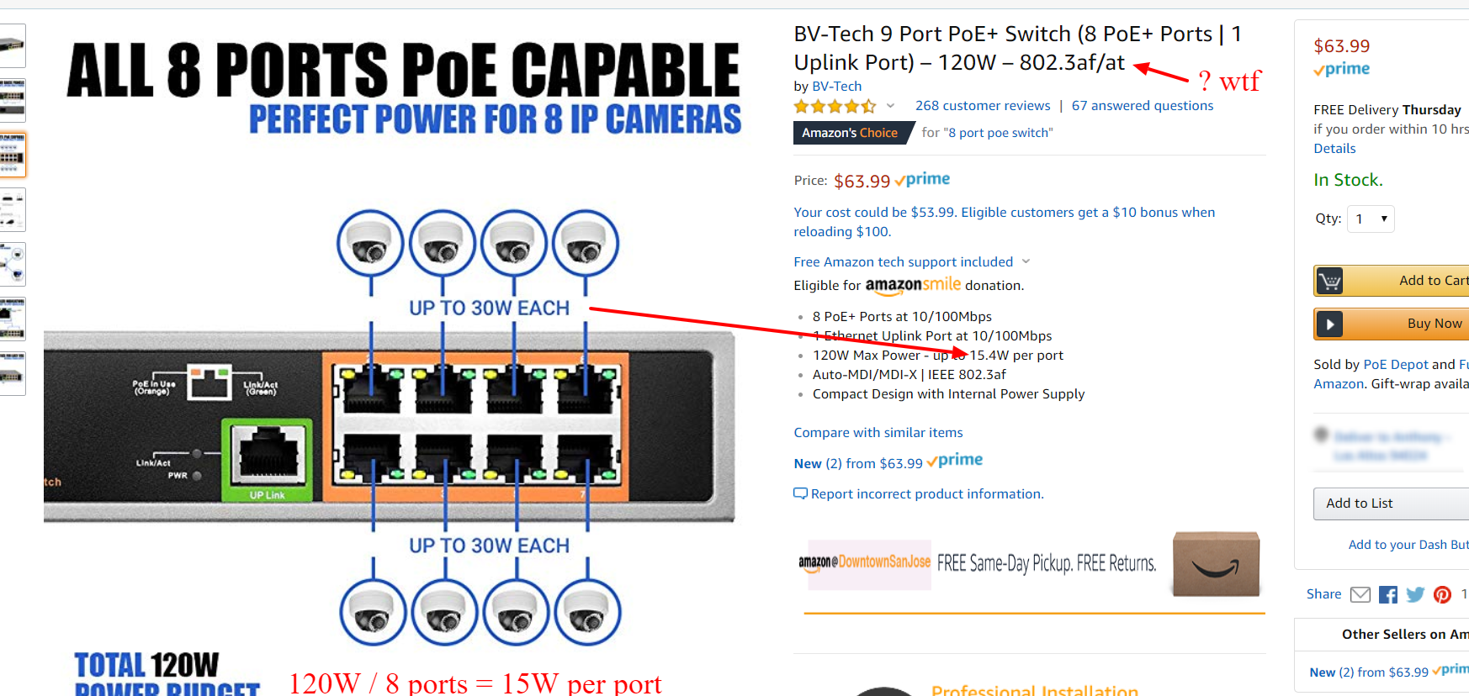The image size is (1469, 696).
Task: Select the last product thumbnail image
Action: (13, 373)
